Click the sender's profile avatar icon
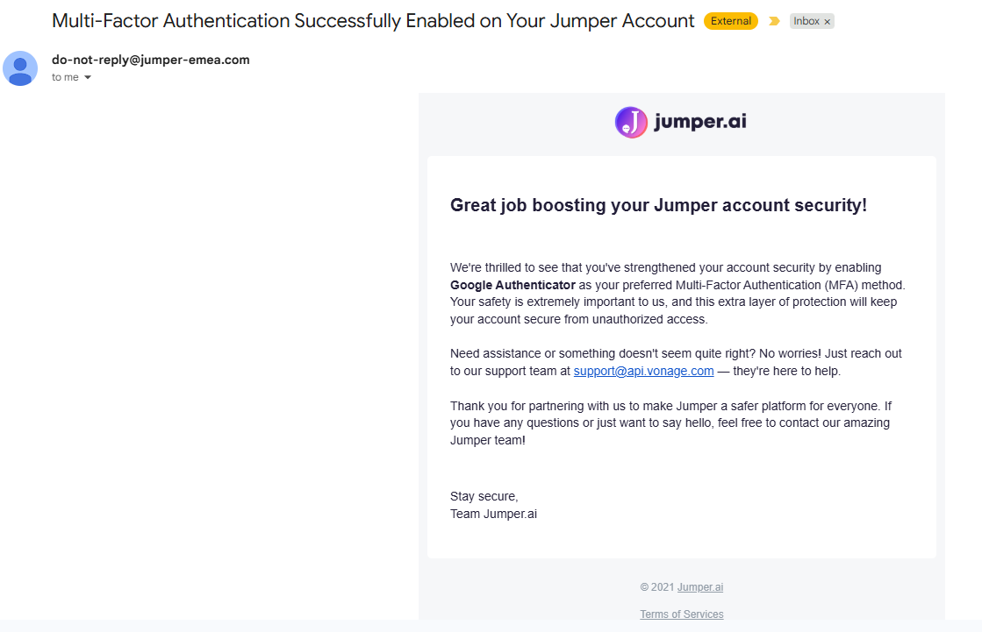The width and height of the screenshot is (982, 632). point(20,68)
